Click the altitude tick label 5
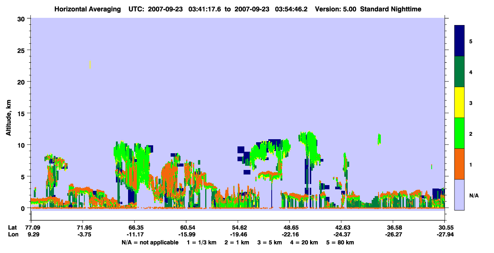This screenshot has width=494, height=253. [x=23, y=176]
